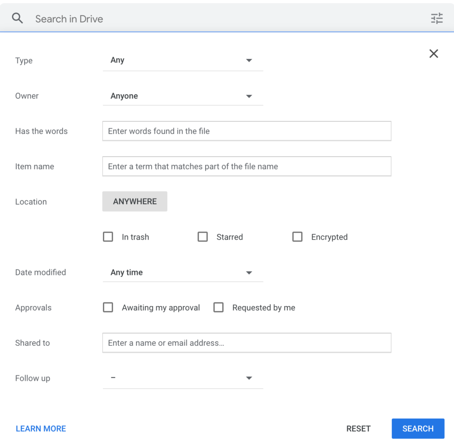
Task: Click the X to close the search panel
Action: click(x=434, y=54)
